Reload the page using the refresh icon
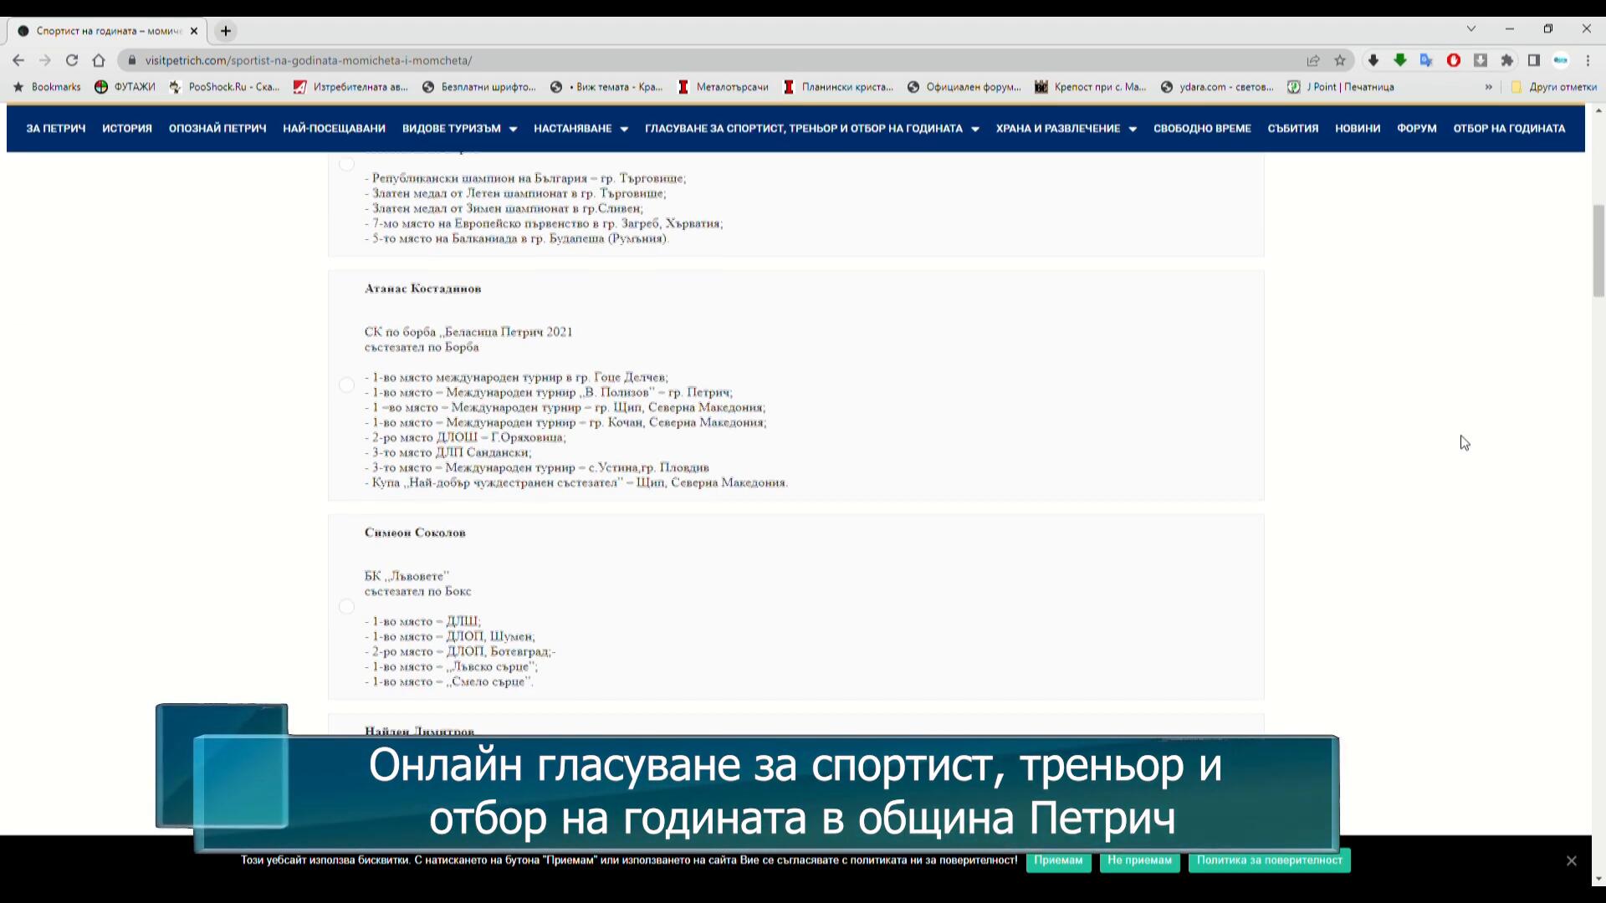This screenshot has height=903, width=1606. click(x=72, y=60)
